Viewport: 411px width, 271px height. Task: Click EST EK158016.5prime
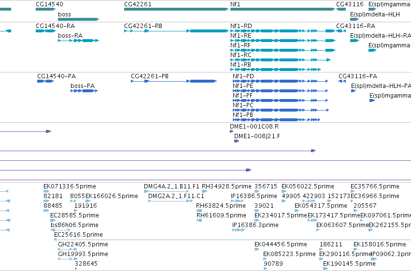380,245
